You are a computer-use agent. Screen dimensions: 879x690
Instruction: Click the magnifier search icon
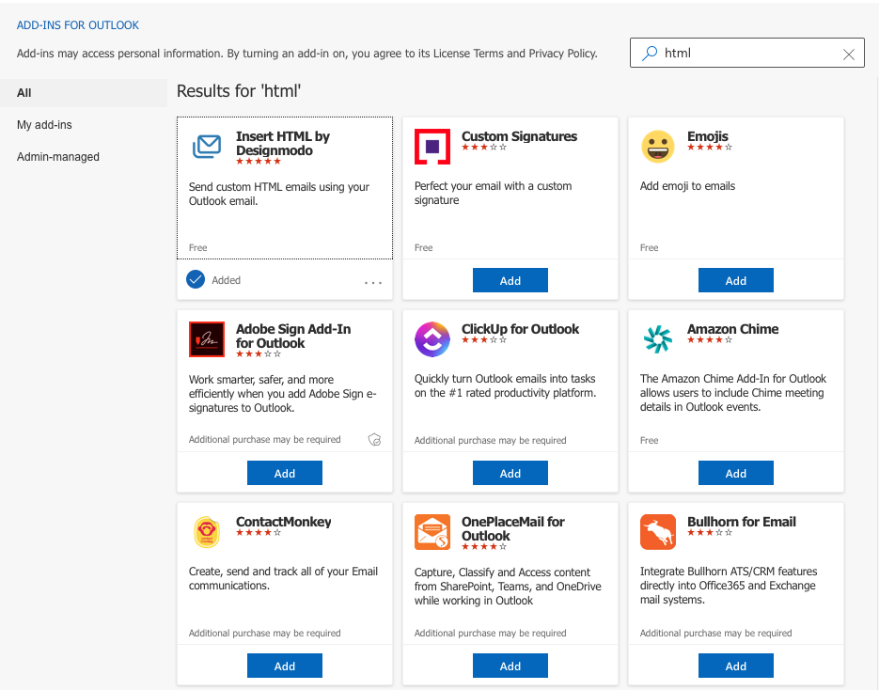650,54
